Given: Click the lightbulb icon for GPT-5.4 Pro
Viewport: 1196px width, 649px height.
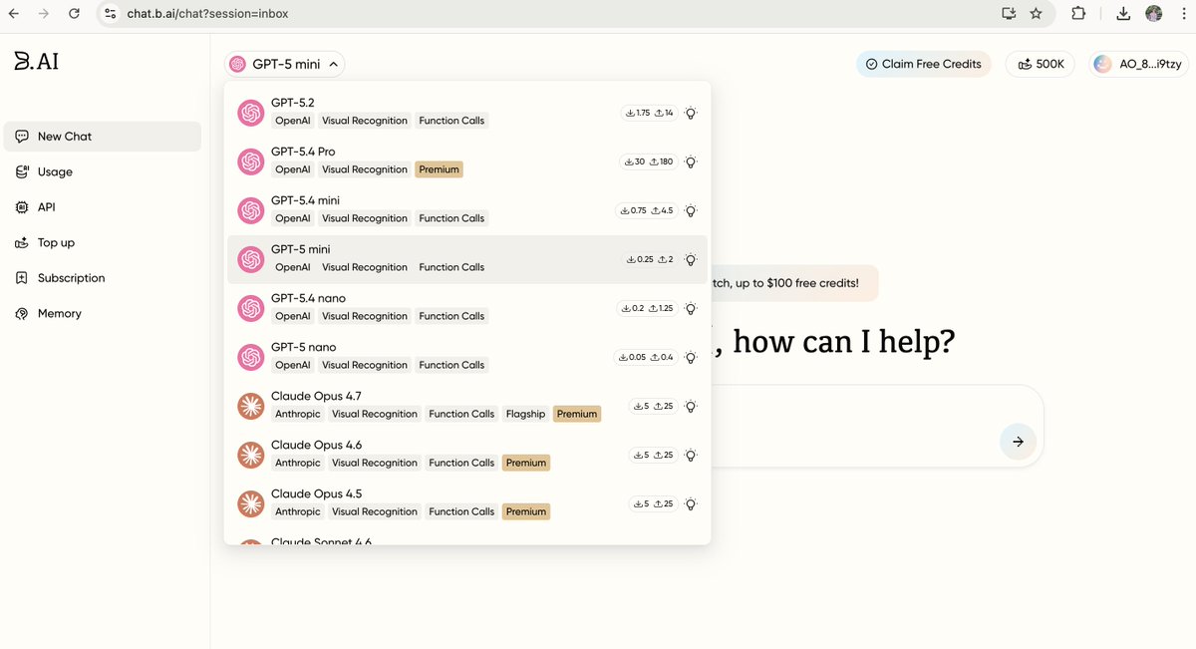Looking at the screenshot, I should pyautogui.click(x=691, y=162).
